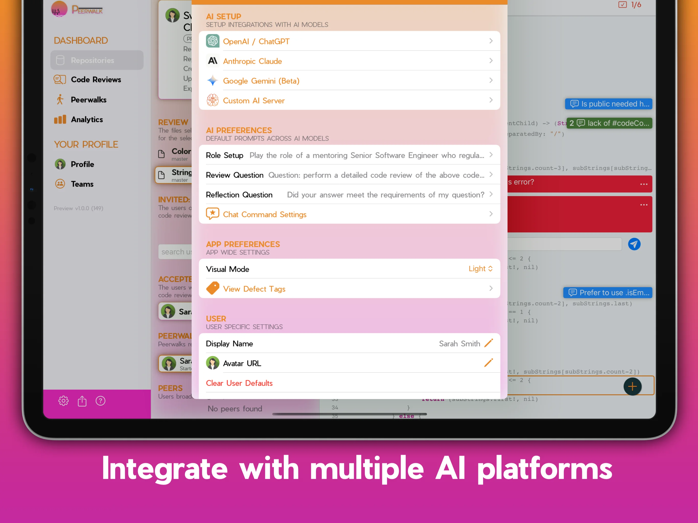Image resolution: width=698 pixels, height=523 pixels.
Task: Select the Color file on master branch
Action: point(175,154)
